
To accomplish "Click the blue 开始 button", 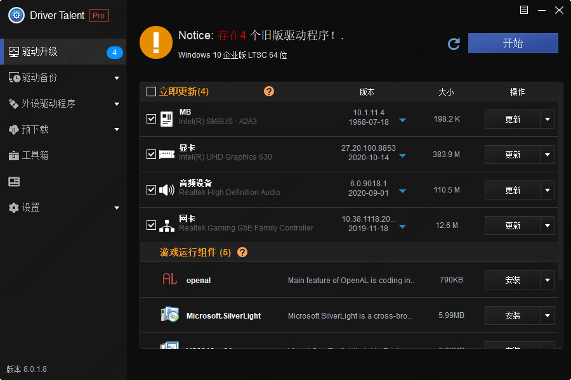I will pos(513,43).
